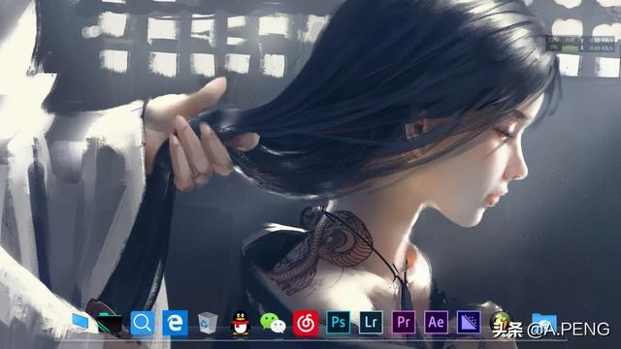
Task: Launch NetEase Cloud Music red icon
Action: pyautogui.click(x=306, y=323)
